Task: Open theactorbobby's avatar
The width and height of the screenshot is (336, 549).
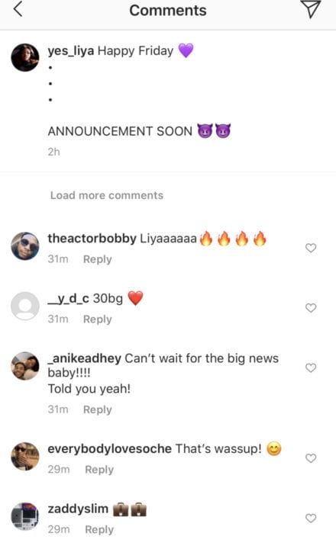Action: 25,246
